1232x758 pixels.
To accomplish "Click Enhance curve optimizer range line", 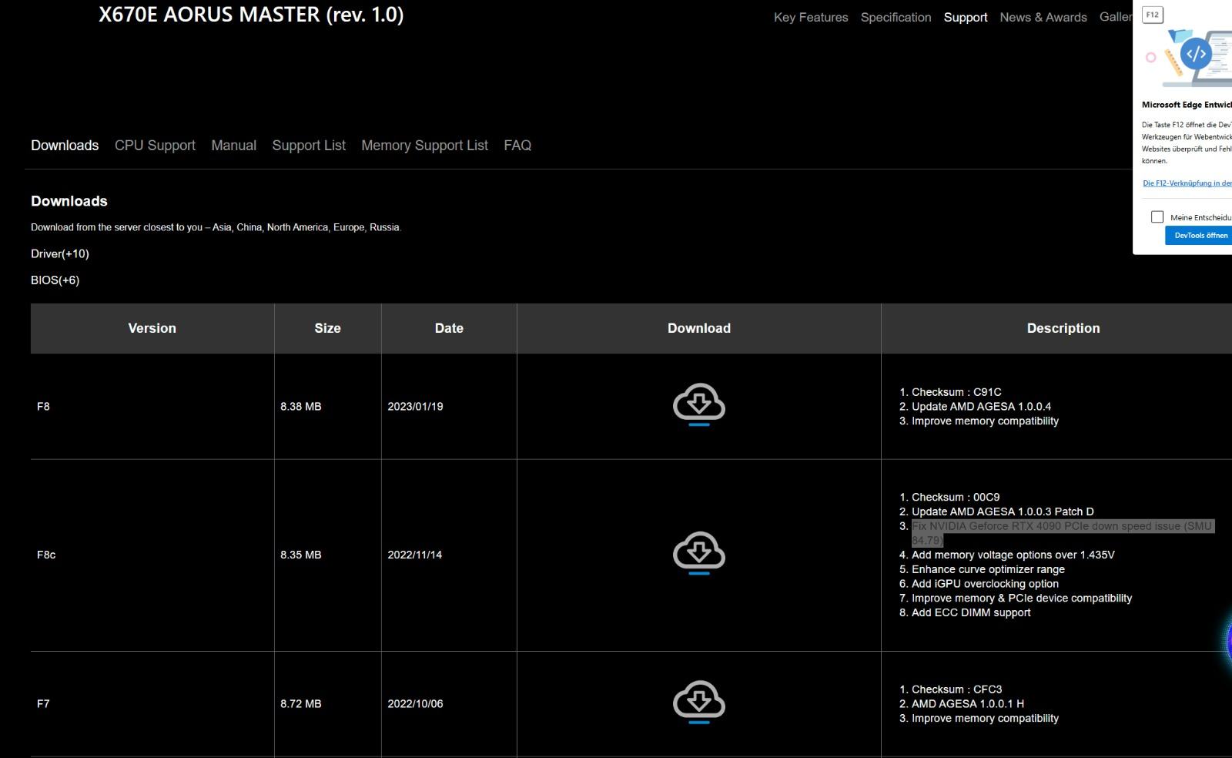I will point(988,569).
